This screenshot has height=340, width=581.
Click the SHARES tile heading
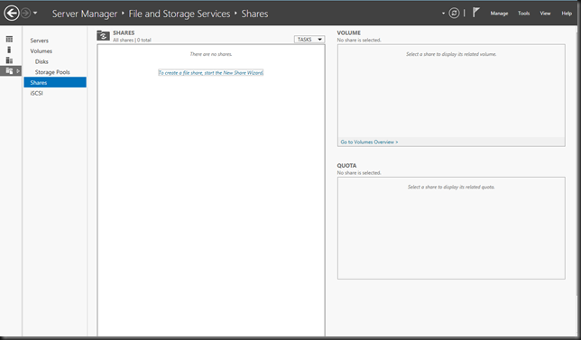(x=124, y=32)
